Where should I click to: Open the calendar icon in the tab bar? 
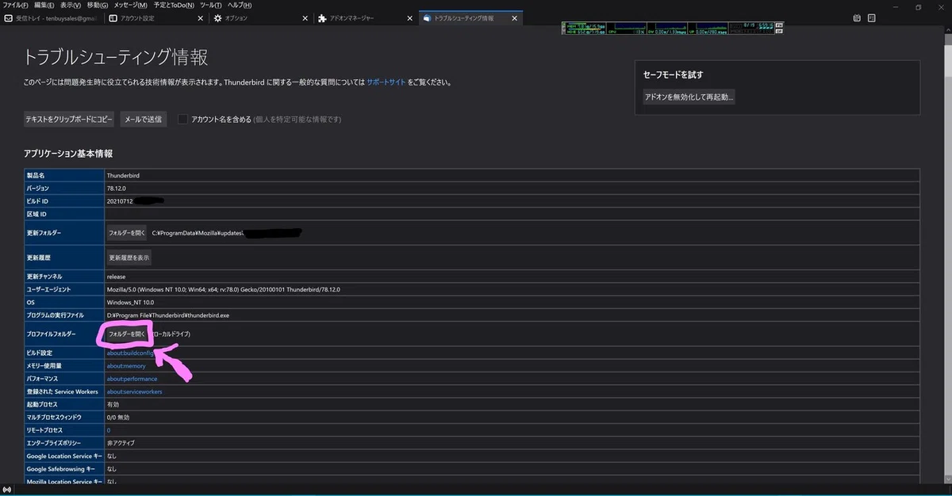point(857,17)
